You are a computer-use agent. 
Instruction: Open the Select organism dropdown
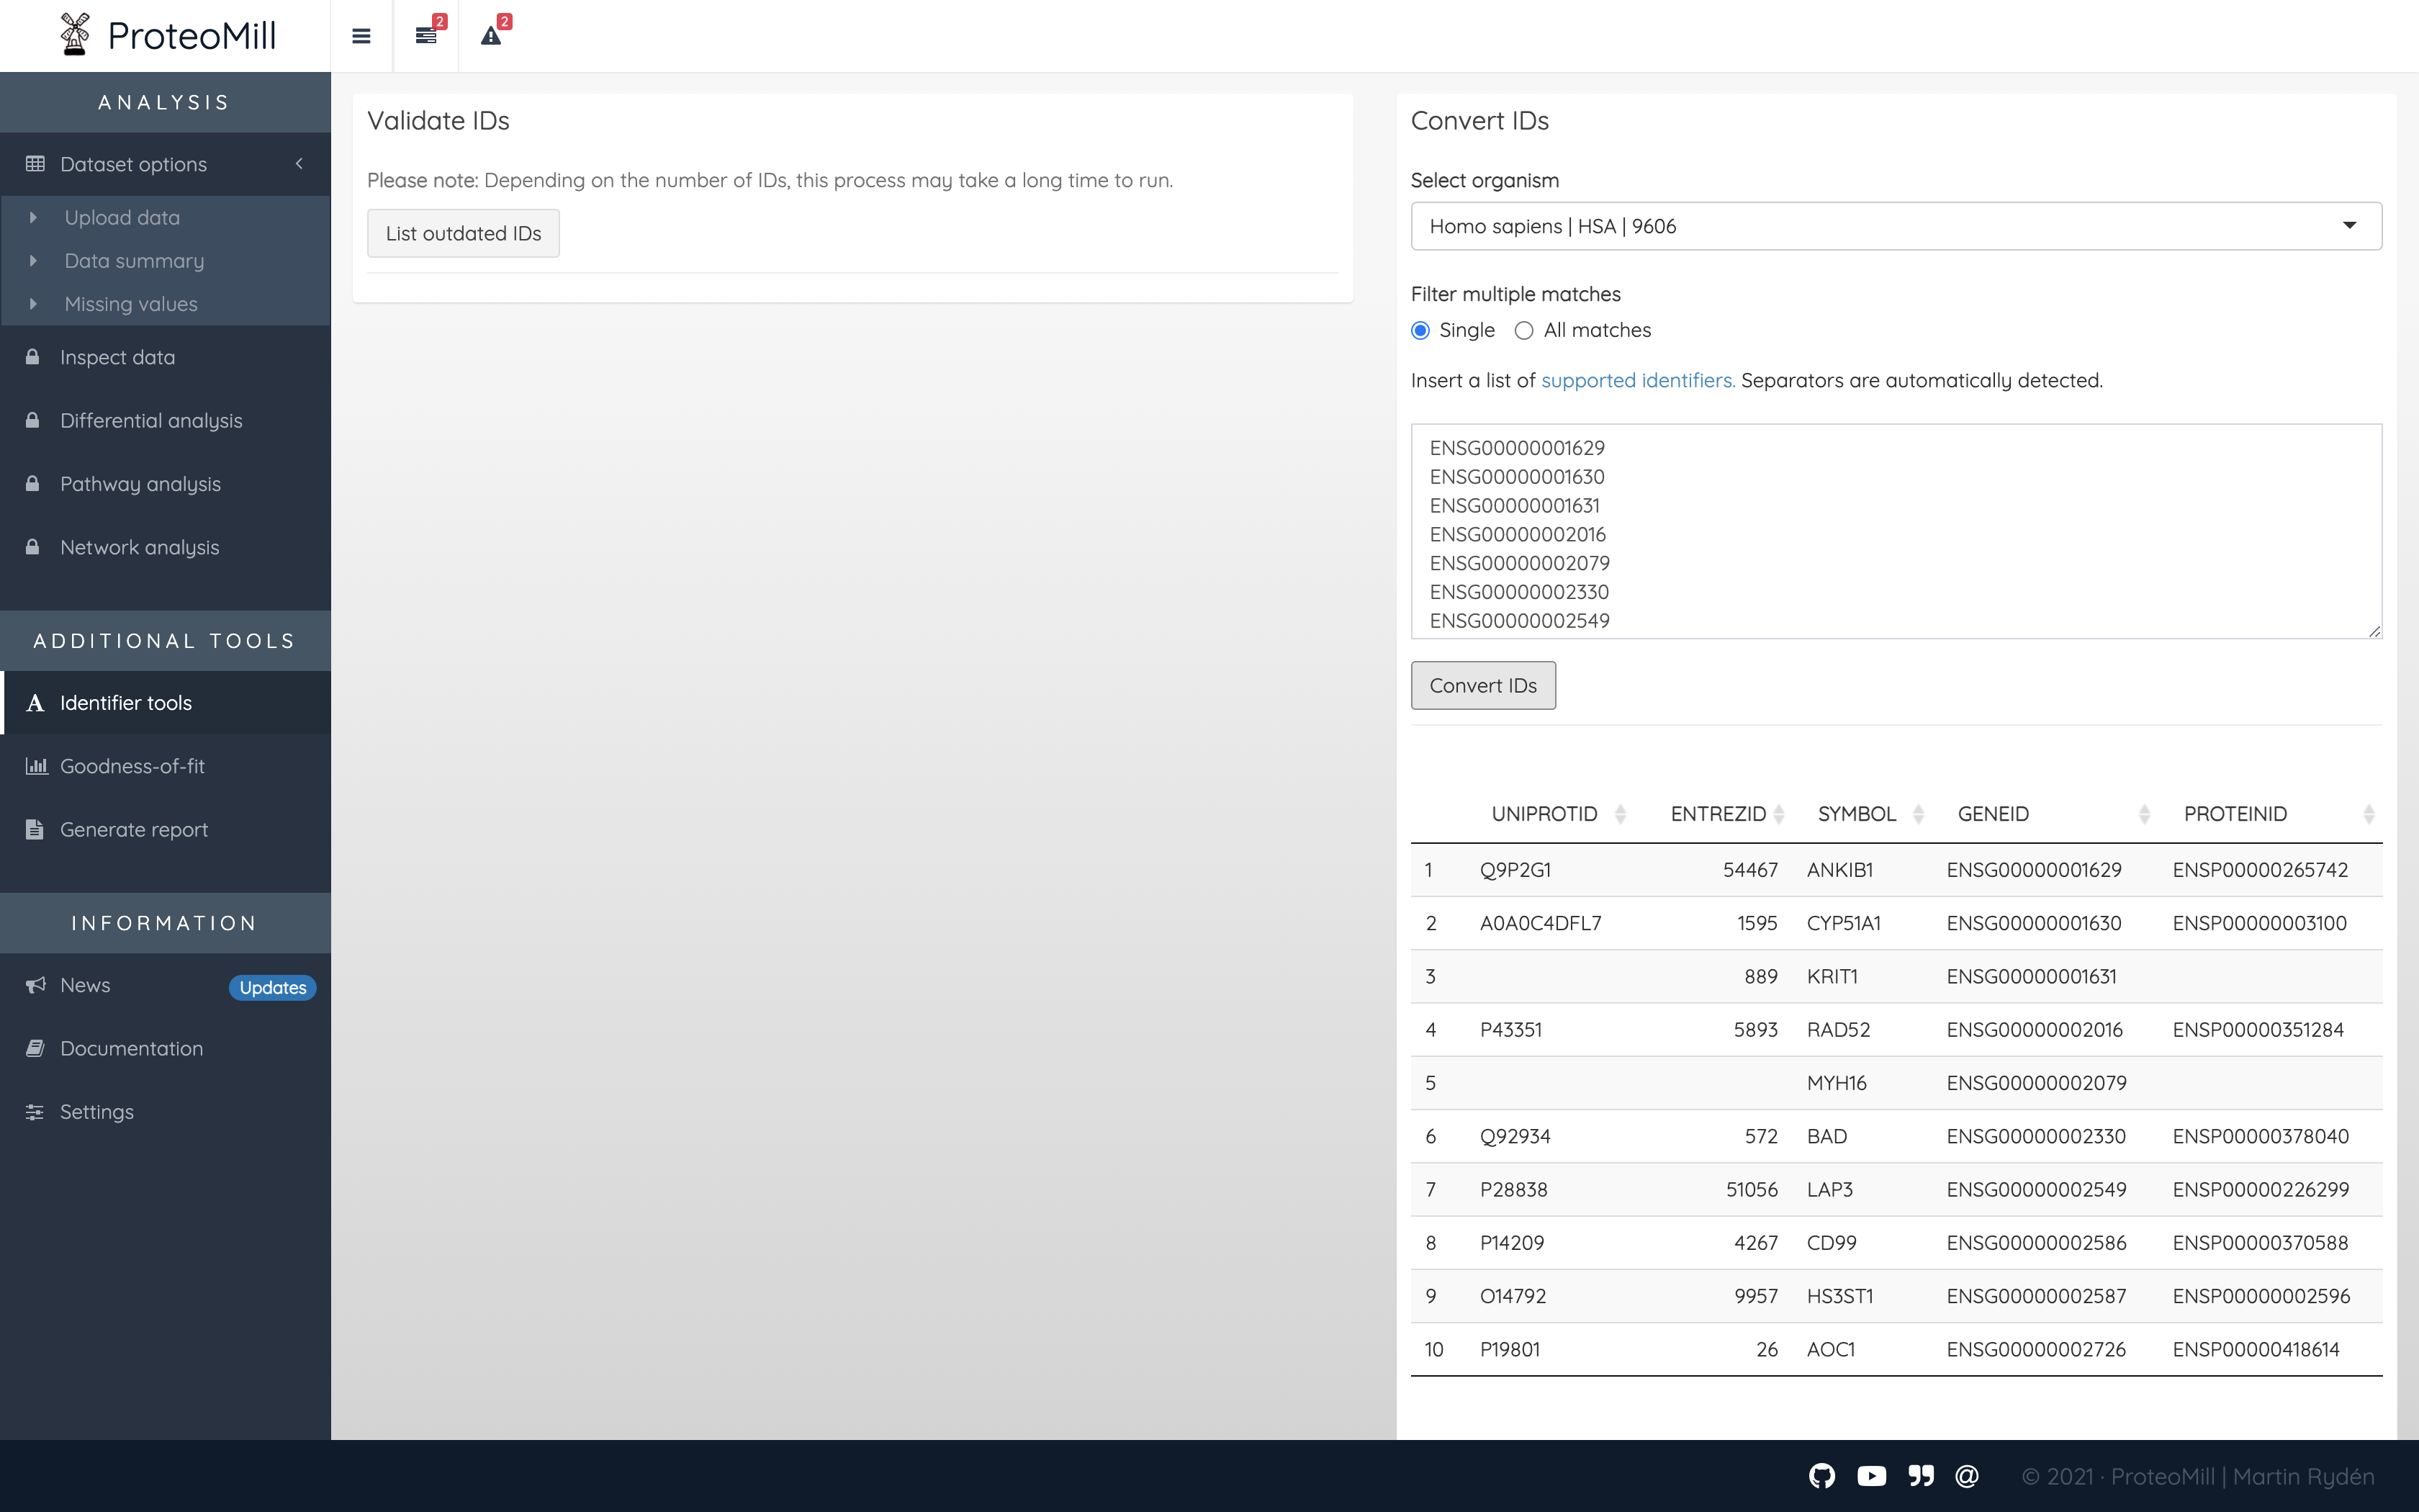pyautogui.click(x=1895, y=226)
